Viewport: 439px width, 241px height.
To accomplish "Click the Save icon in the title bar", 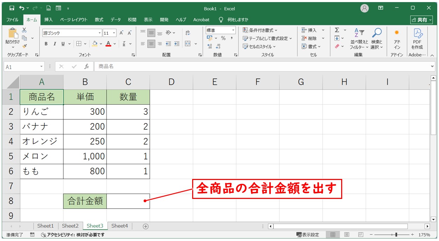I will [12, 8].
